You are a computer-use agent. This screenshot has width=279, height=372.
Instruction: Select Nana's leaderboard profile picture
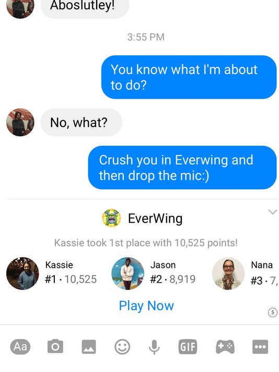pyautogui.click(x=228, y=273)
